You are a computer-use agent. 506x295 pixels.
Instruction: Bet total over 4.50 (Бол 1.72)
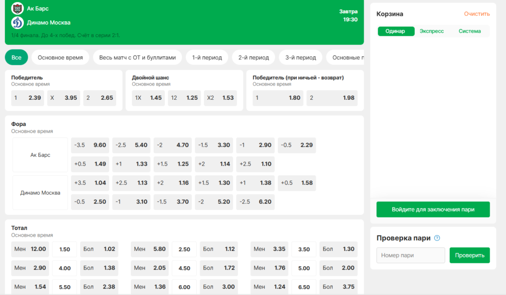(219, 268)
